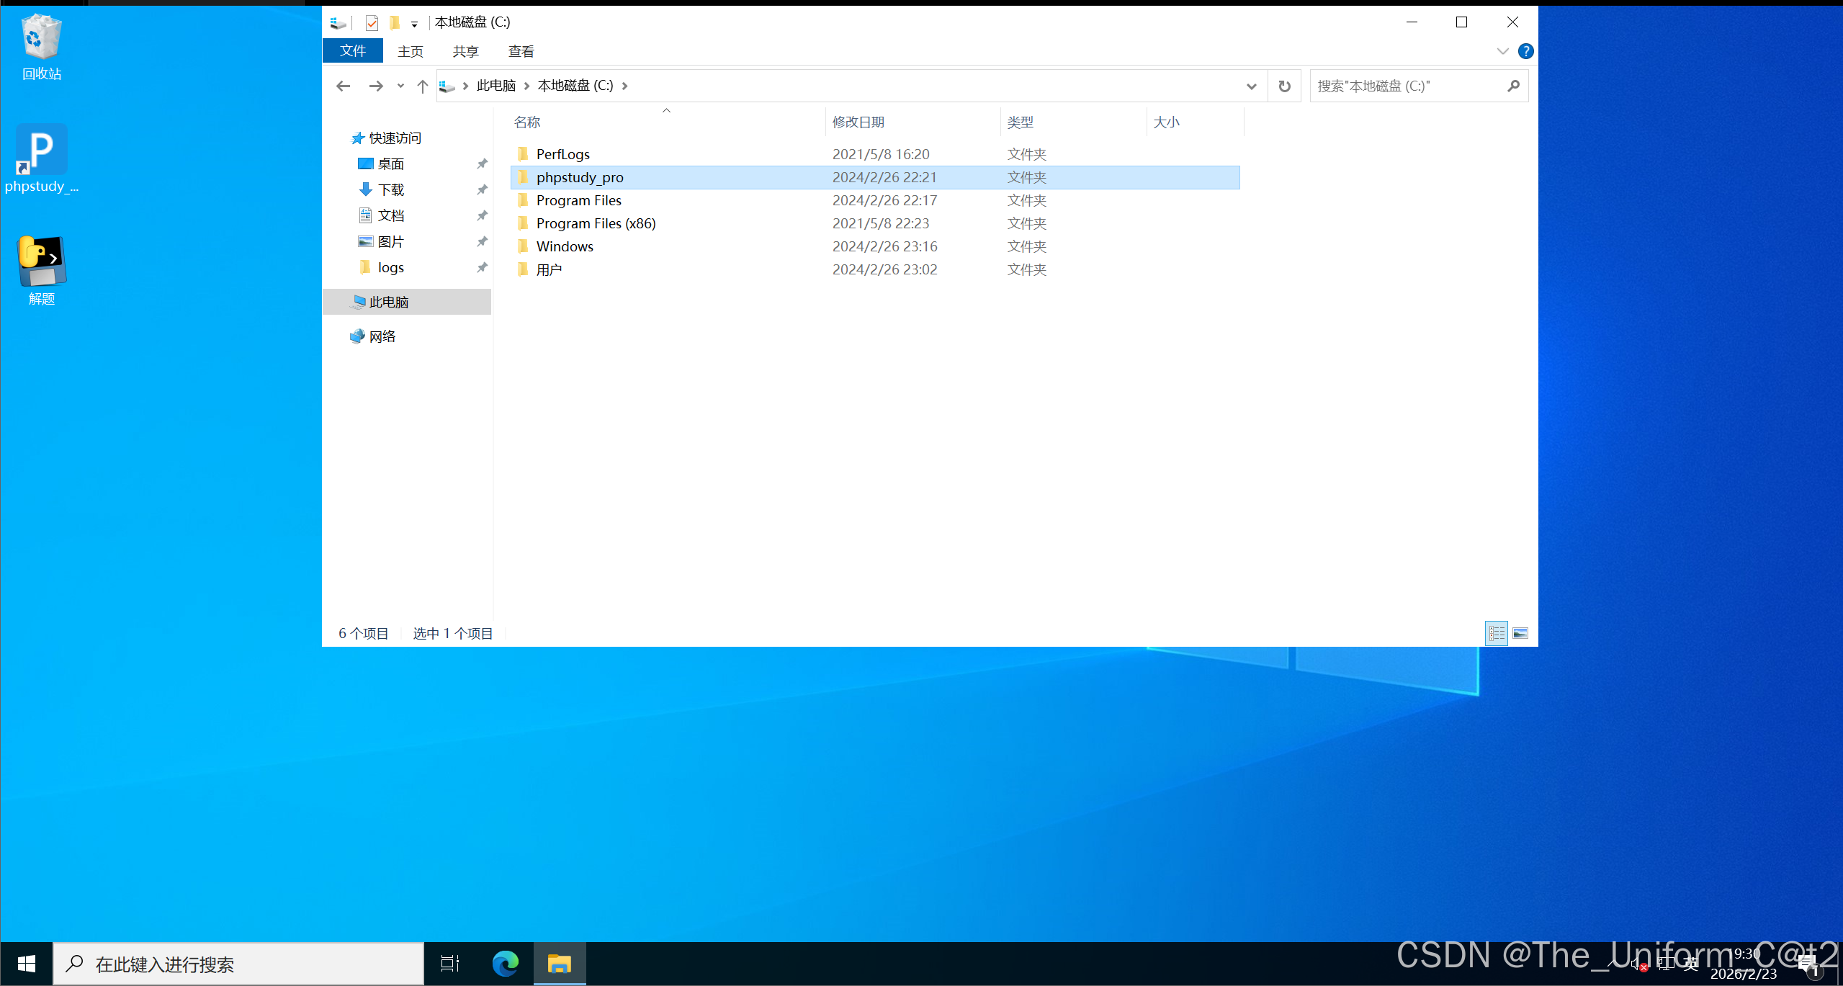Open Microsoft Edge from the taskbar
Viewport: 1843px width, 986px height.
coord(505,964)
